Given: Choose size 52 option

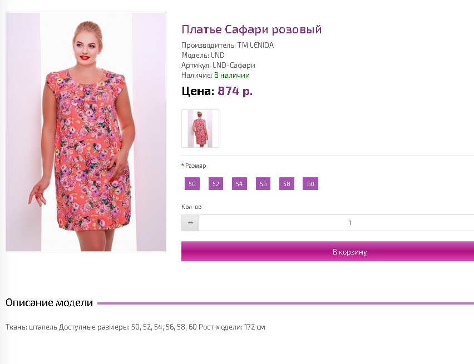Looking at the screenshot, I should pyautogui.click(x=216, y=184).
